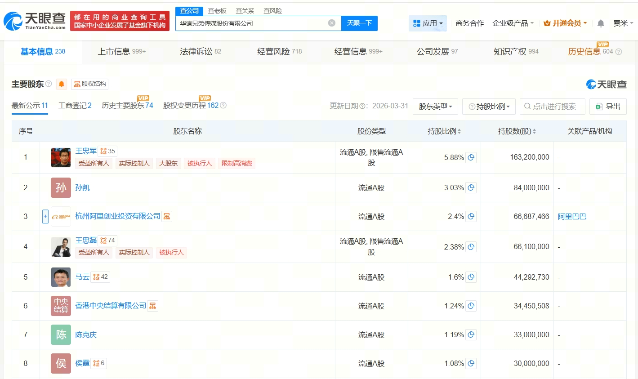638x379 pixels.
Task: Click the Tianyancha logo in header
Action: point(35,21)
